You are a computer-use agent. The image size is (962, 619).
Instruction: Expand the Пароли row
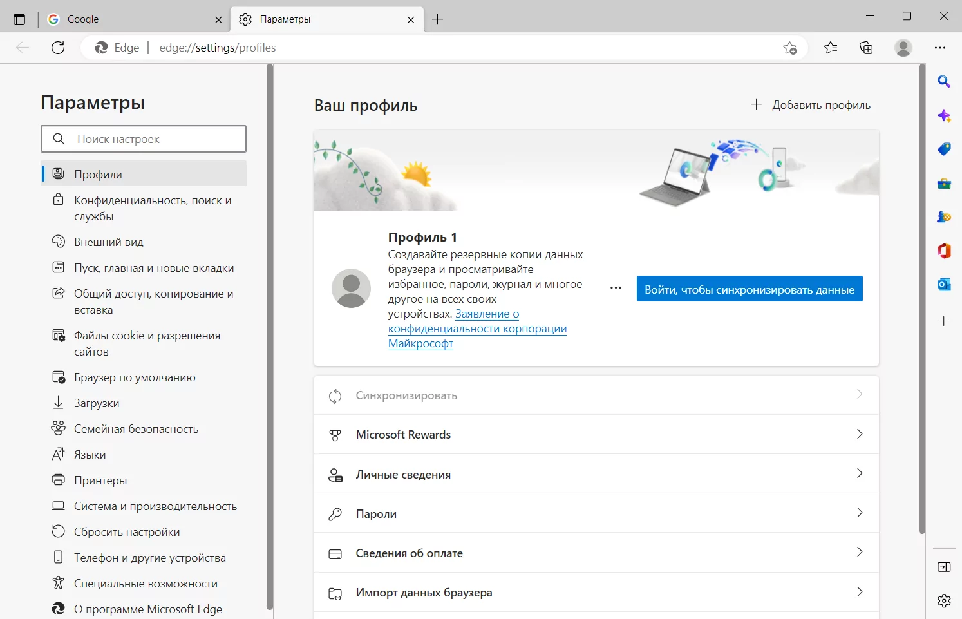[x=596, y=513]
